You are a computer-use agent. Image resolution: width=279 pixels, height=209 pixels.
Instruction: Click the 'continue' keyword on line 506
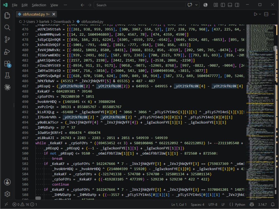61,184
